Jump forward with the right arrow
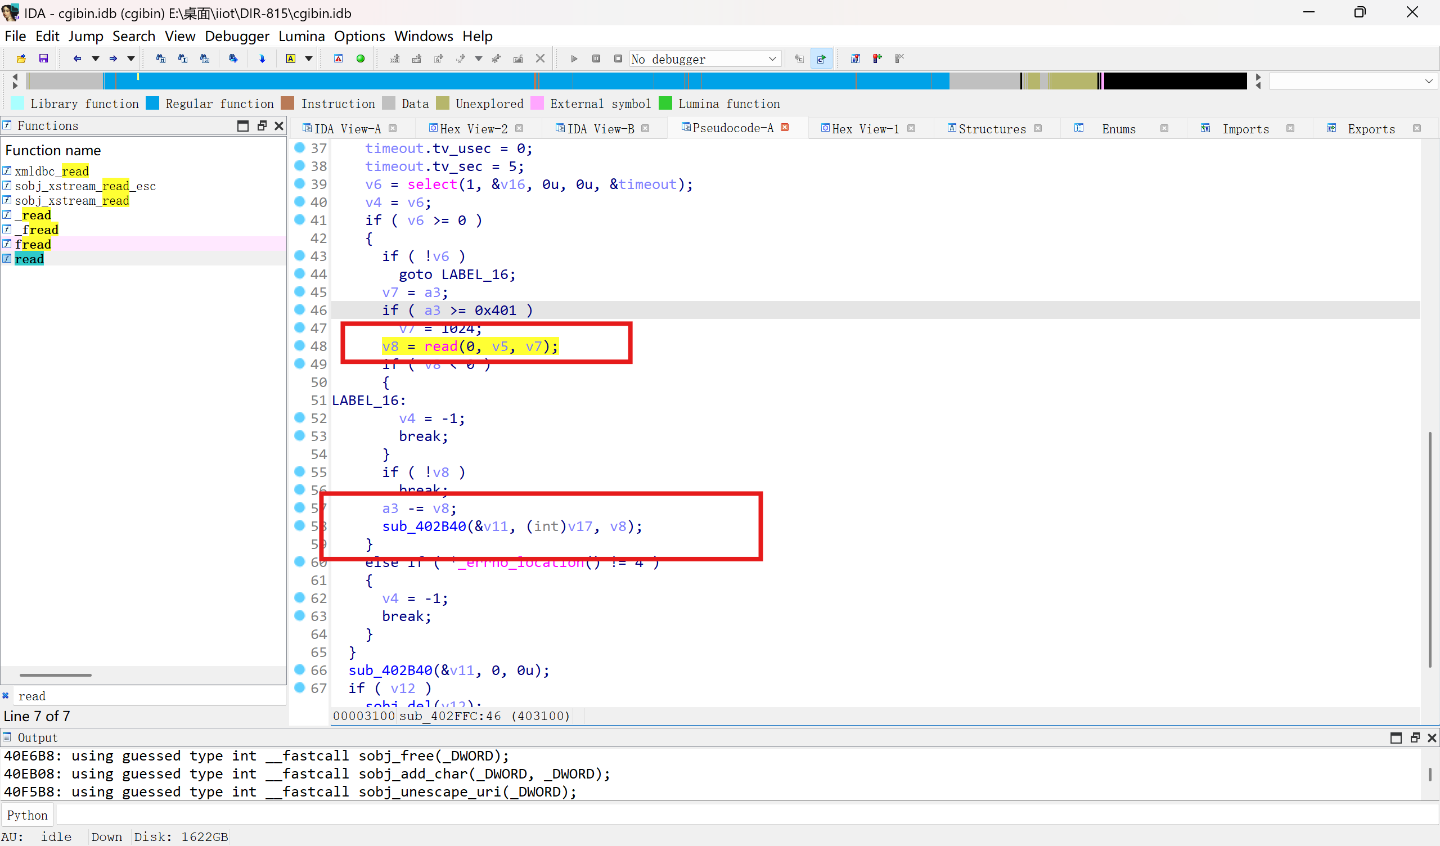The width and height of the screenshot is (1440, 846). pyautogui.click(x=113, y=58)
